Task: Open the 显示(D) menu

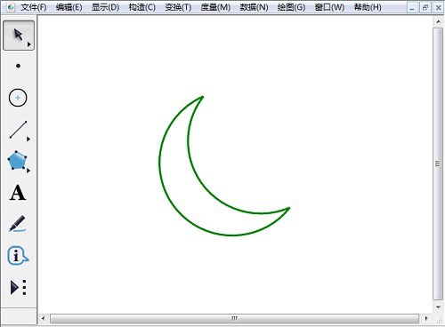Action: pyautogui.click(x=105, y=7)
